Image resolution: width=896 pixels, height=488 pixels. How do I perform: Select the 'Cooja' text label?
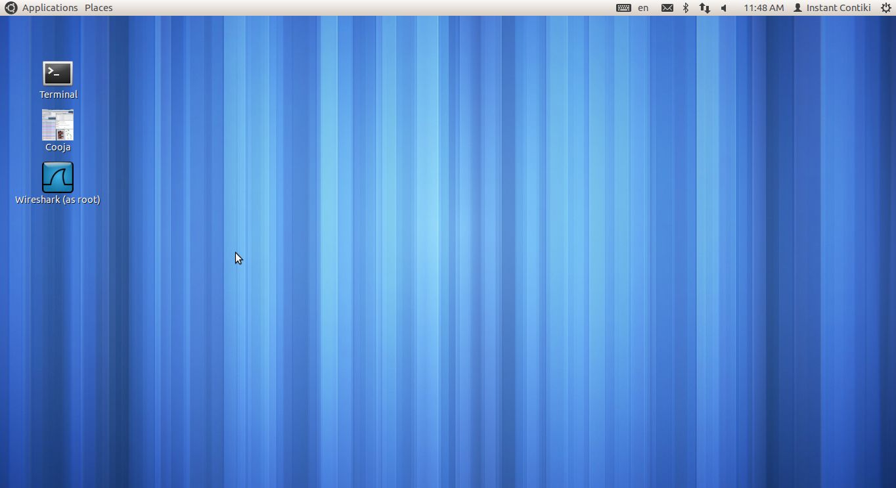[x=58, y=147]
